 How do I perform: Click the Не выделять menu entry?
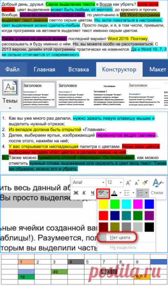click(x=123, y=248)
